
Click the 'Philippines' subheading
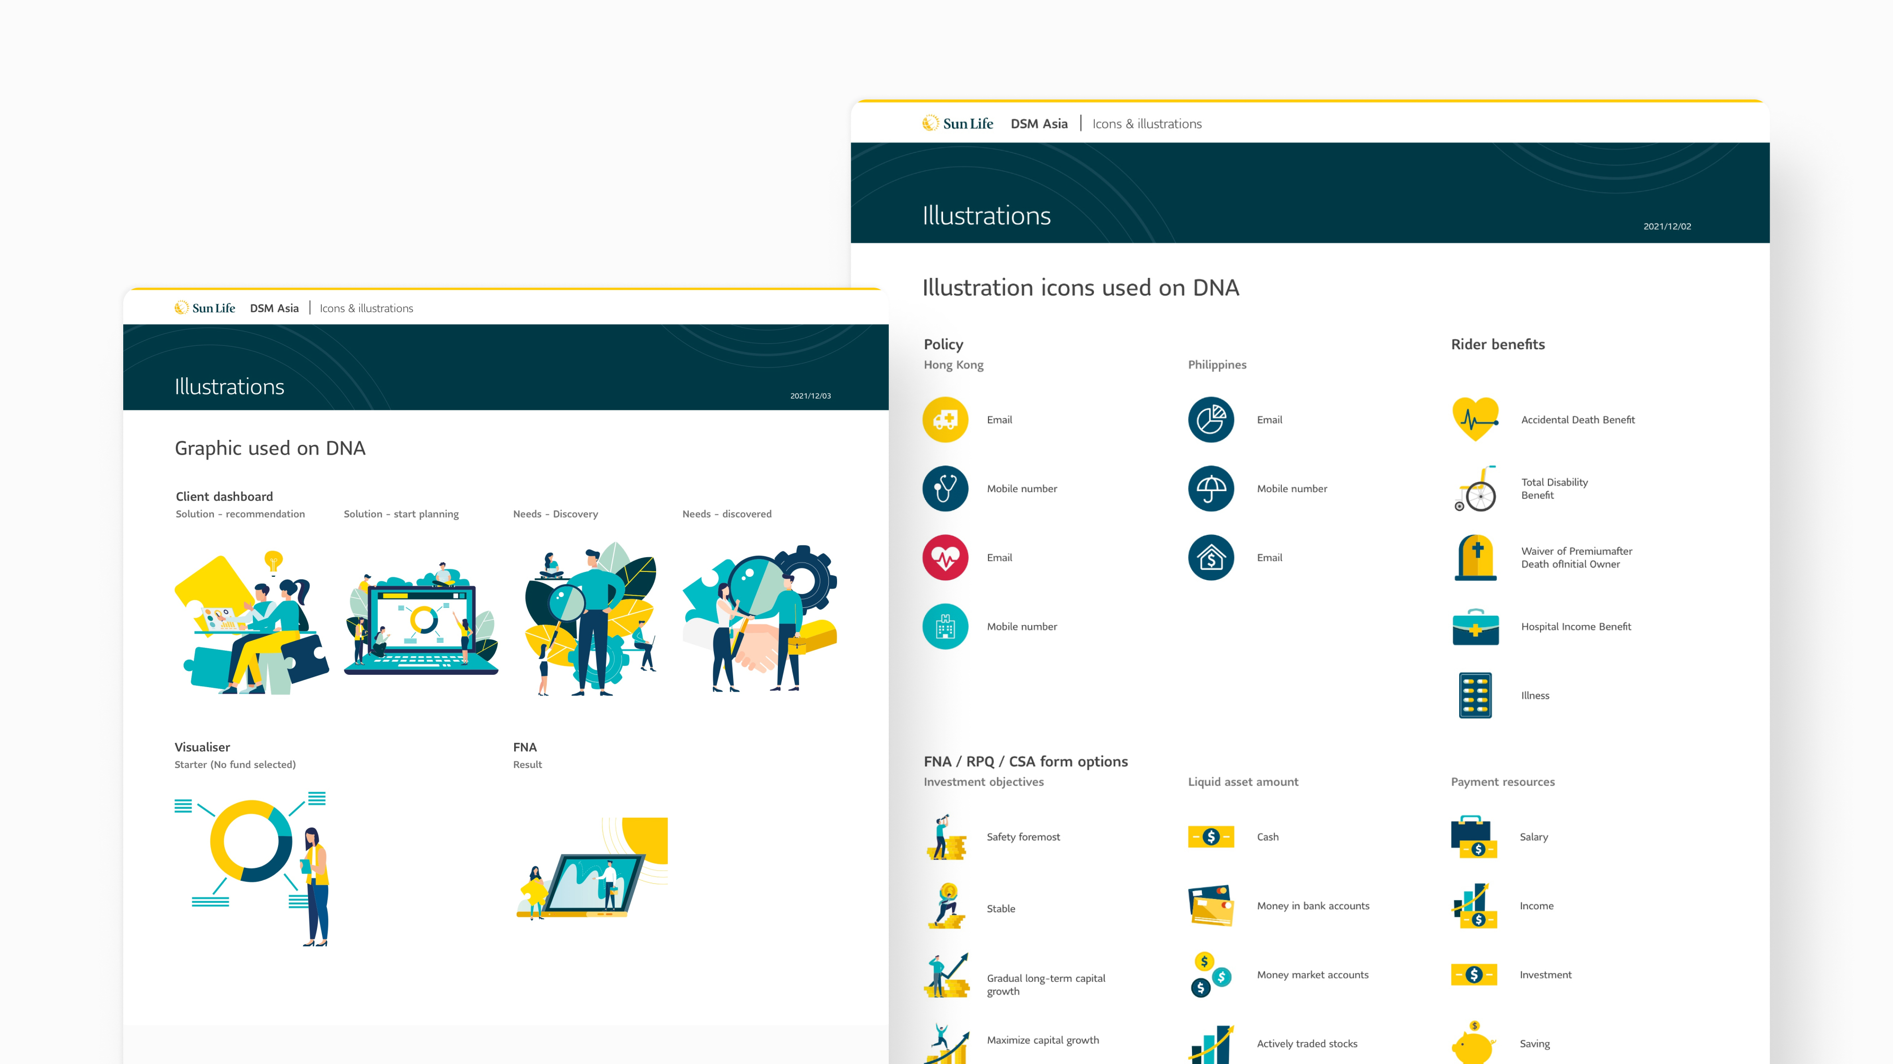click(1217, 365)
